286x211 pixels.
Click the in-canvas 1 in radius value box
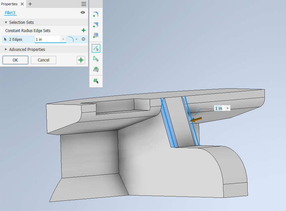pos(219,108)
